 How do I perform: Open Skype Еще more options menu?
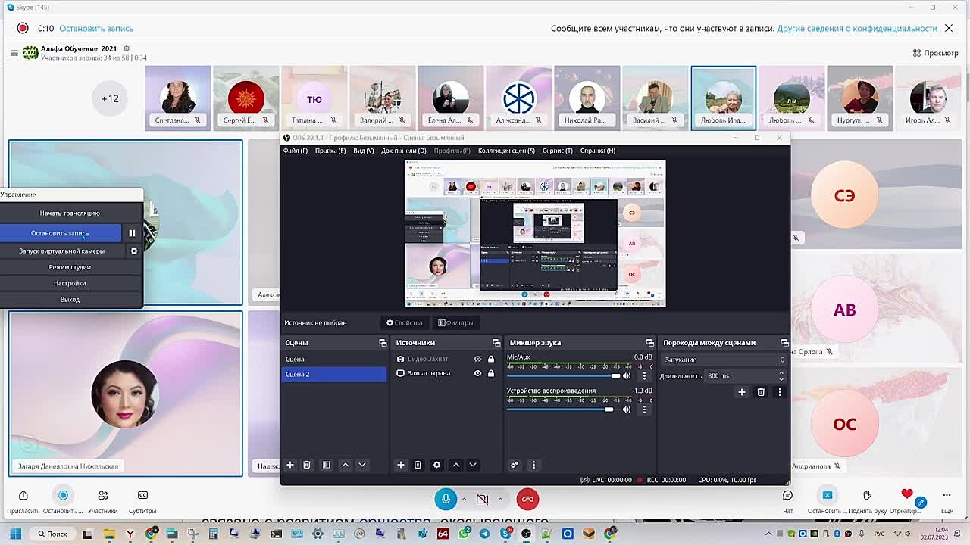pyautogui.click(x=947, y=500)
